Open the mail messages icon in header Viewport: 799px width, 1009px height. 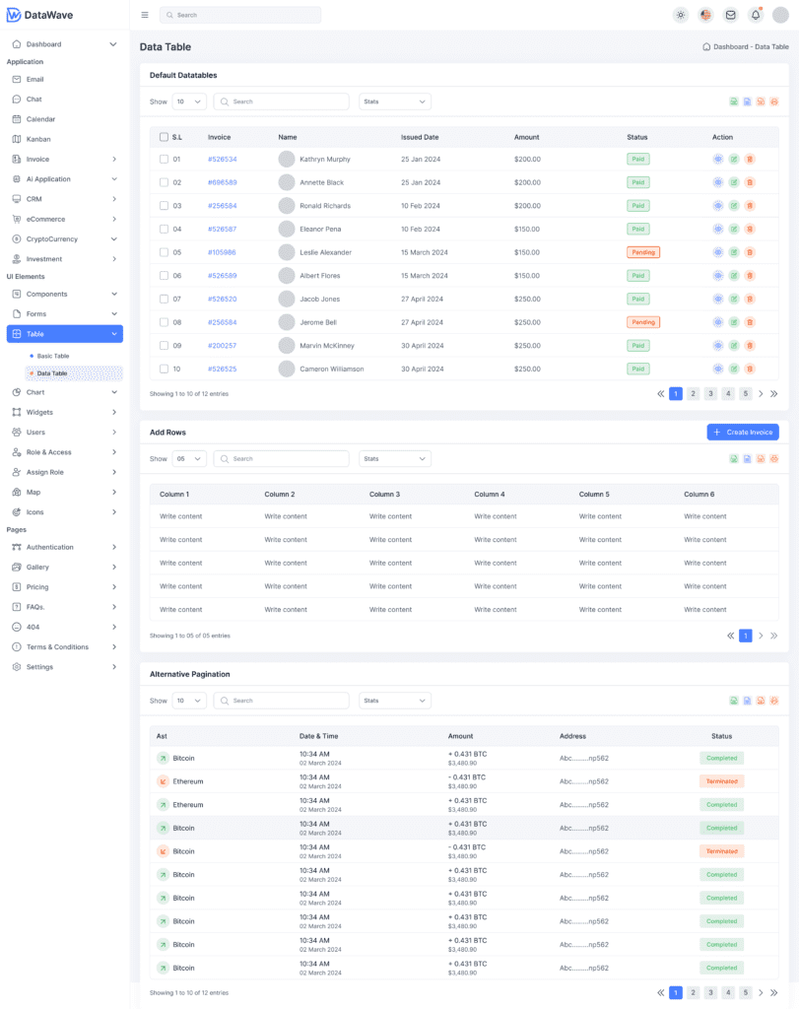pos(730,15)
